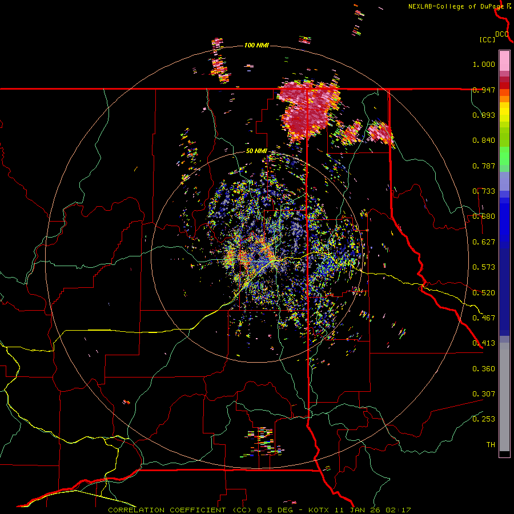
Task: Click the 50 NMI range ring label
Action: tap(256, 151)
